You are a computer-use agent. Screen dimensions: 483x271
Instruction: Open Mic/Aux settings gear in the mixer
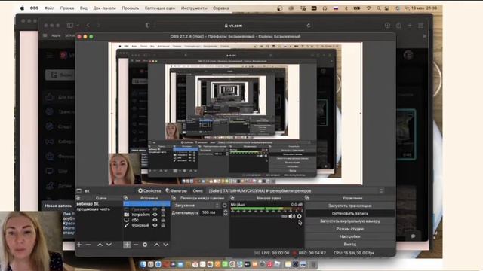(x=299, y=216)
